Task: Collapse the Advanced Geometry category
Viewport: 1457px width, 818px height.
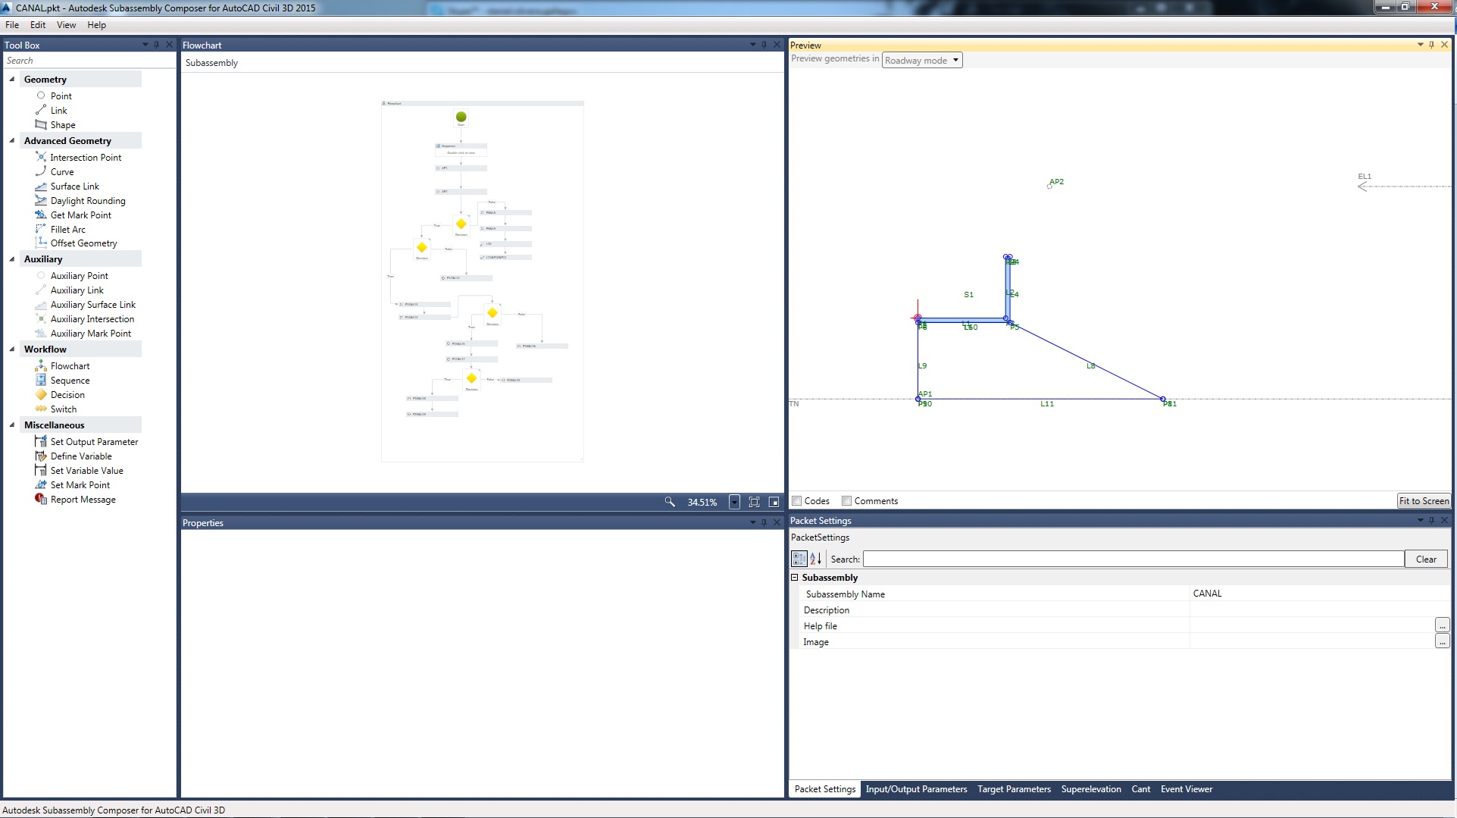Action: pos(11,140)
